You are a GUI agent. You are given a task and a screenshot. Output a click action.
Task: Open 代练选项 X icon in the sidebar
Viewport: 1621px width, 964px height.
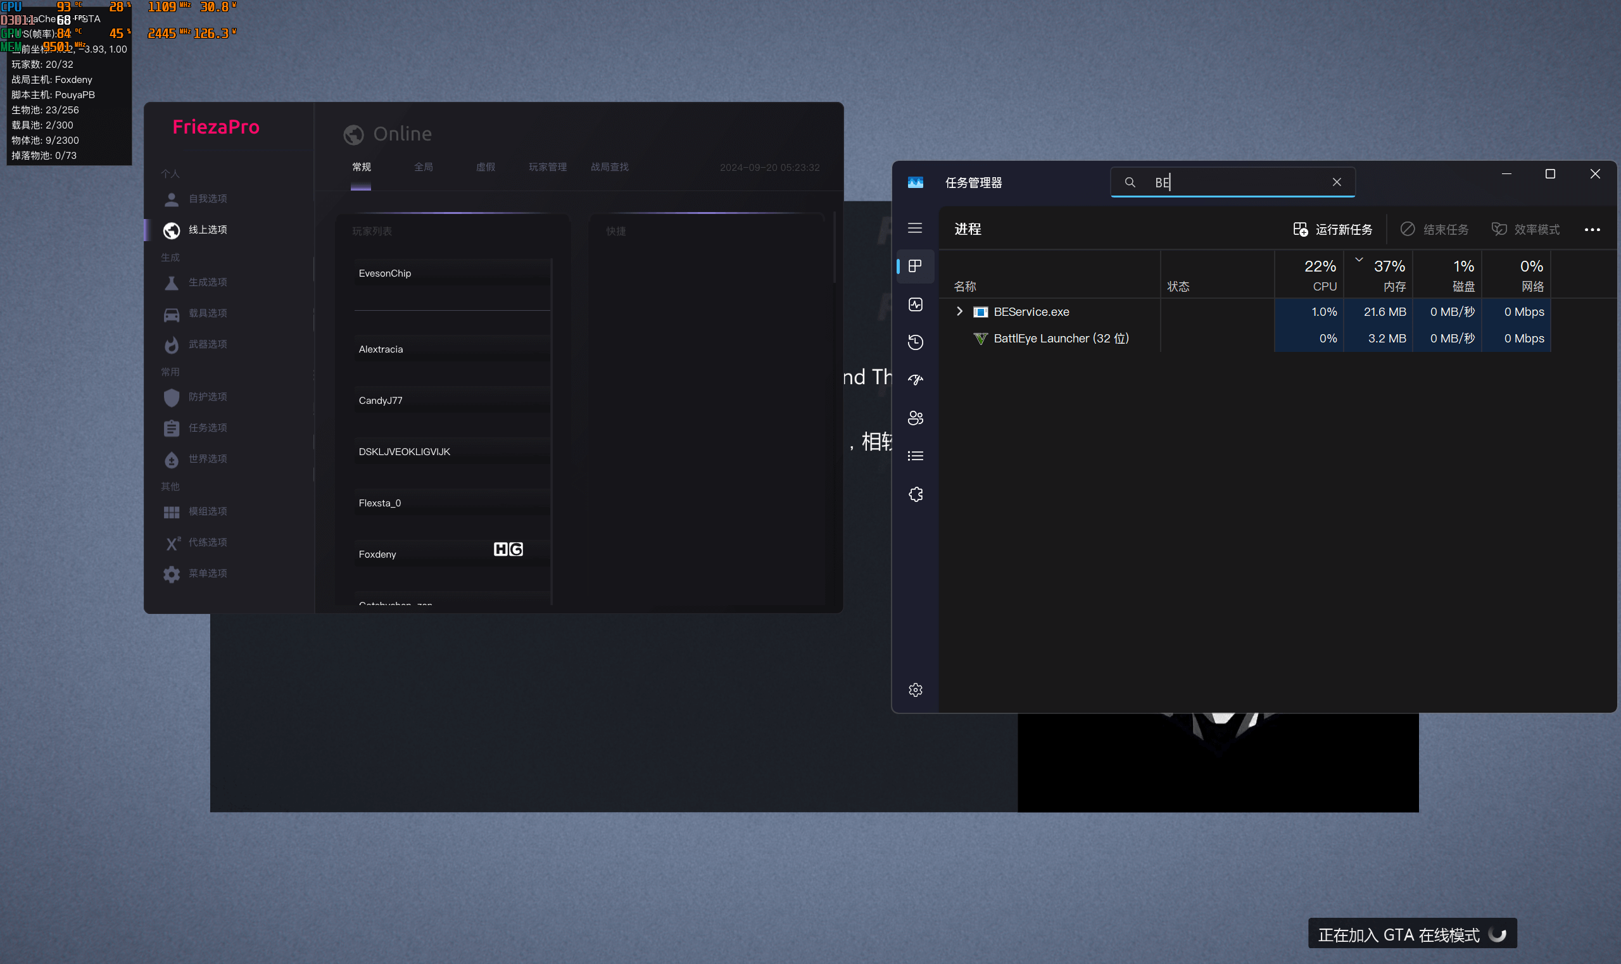click(x=172, y=542)
